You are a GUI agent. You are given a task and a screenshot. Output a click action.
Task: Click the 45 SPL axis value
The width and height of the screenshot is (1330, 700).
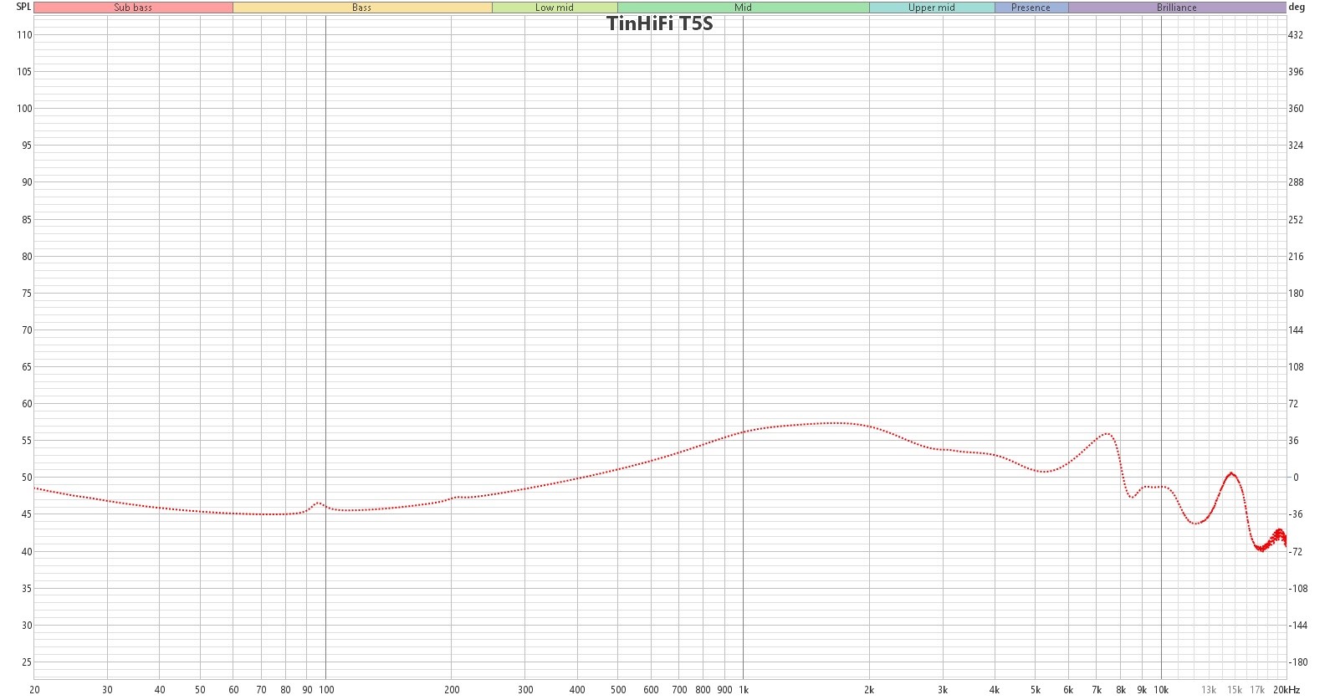[x=27, y=514]
